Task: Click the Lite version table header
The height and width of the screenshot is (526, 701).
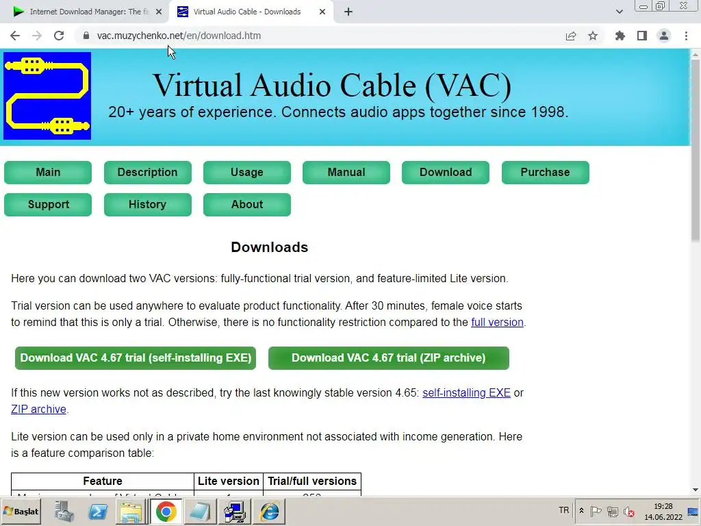Action: pos(229,481)
